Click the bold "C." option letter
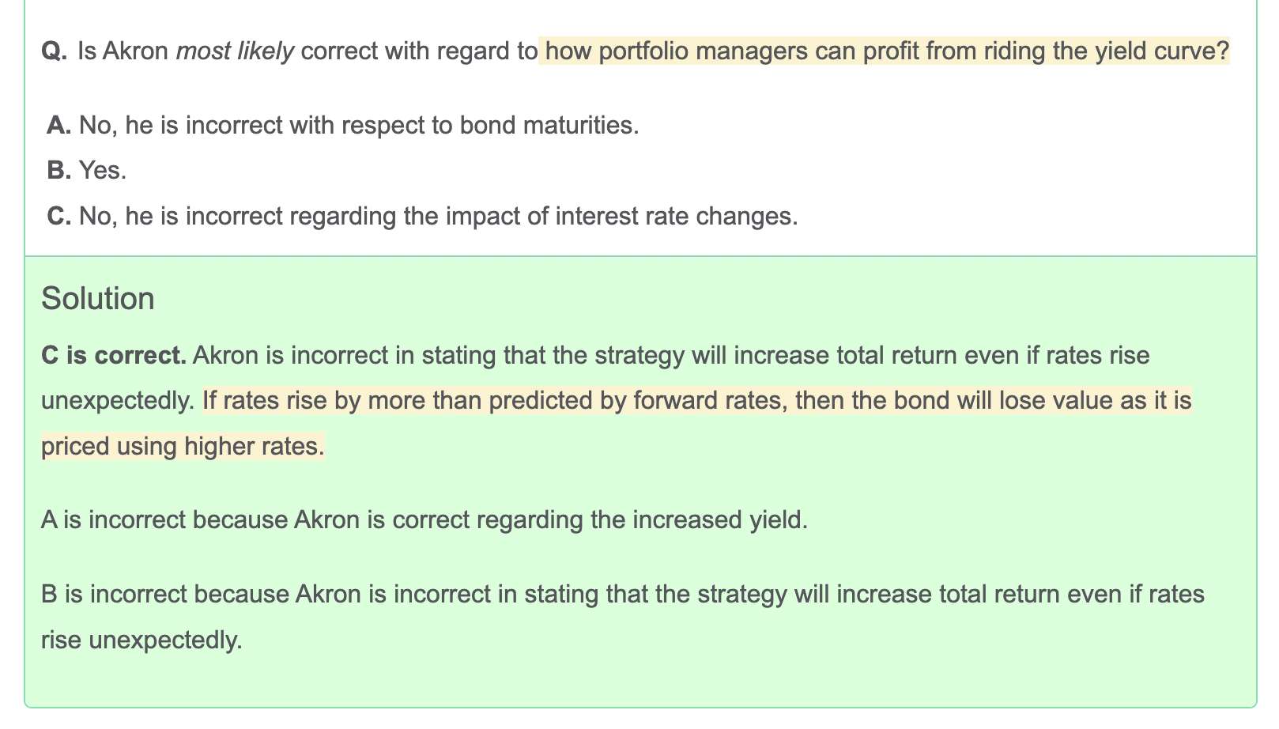The width and height of the screenshot is (1279, 729). coord(59,216)
